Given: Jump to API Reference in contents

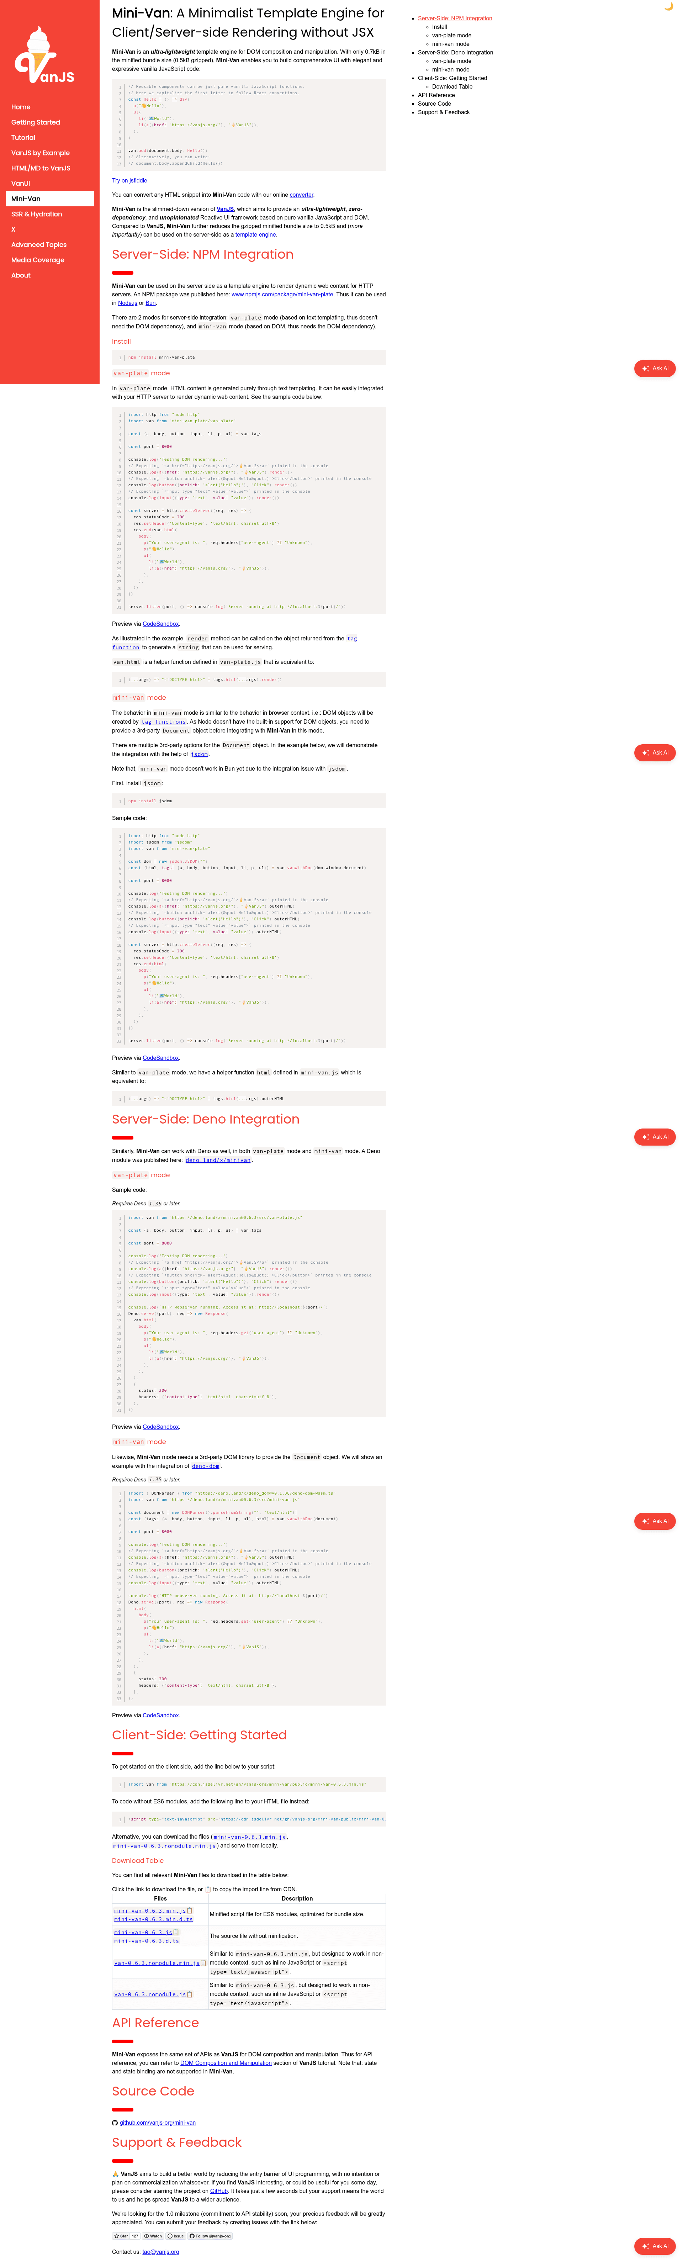Looking at the screenshot, I should [x=436, y=95].
